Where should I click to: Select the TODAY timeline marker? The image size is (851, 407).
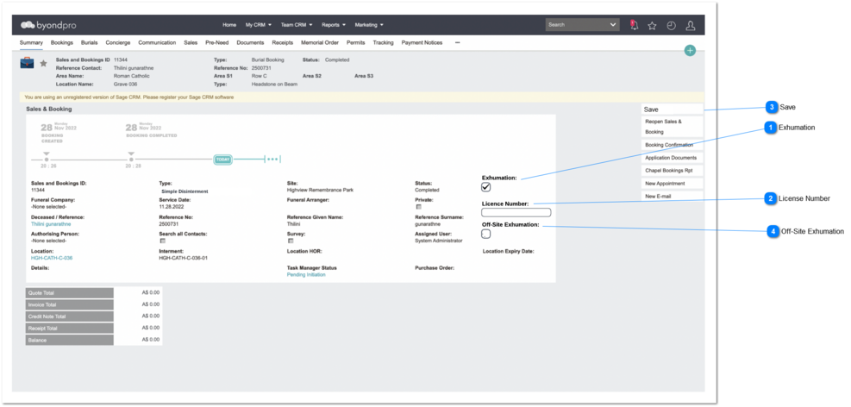pyautogui.click(x=222, y=160)
